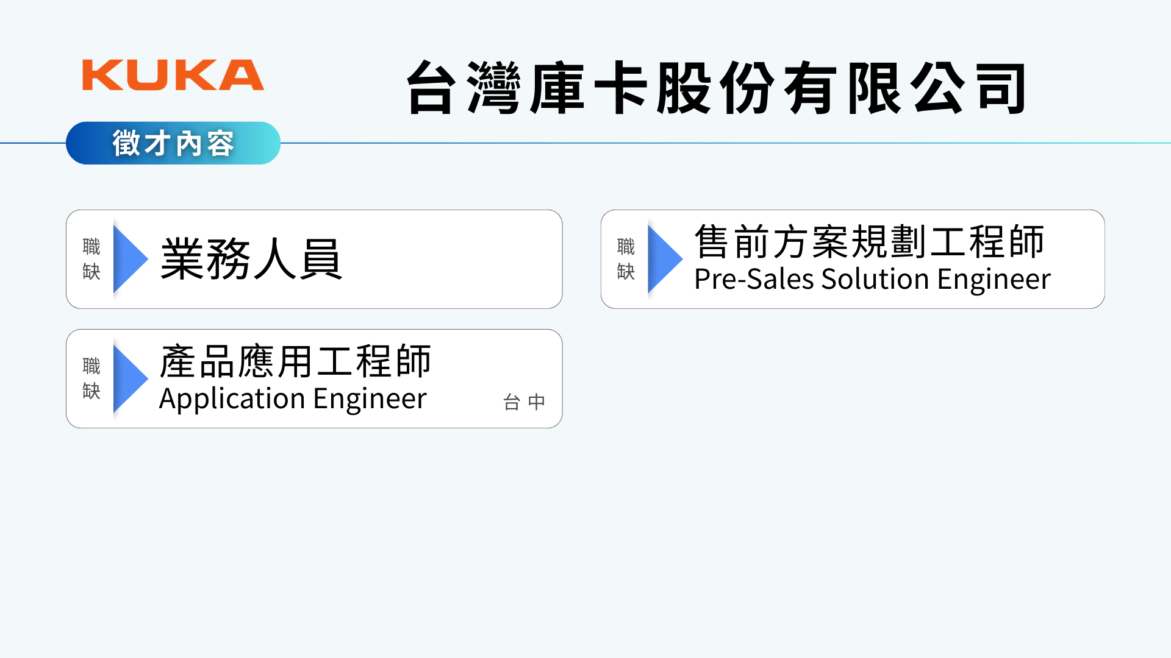Select the 職缺 label in Pre-Sales card
The image size is (1171, 658).
[626, 259]
